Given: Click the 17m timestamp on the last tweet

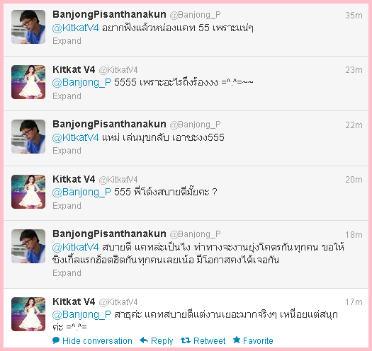Looking at the screenshot, I should 354,302.
